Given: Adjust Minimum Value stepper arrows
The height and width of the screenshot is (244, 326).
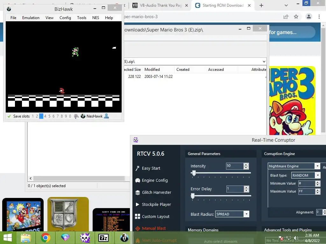Looking at the screenshot, I should 318,183.
